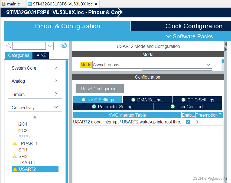Click the Pinout & Config breadcrumb title

[64, 12]
